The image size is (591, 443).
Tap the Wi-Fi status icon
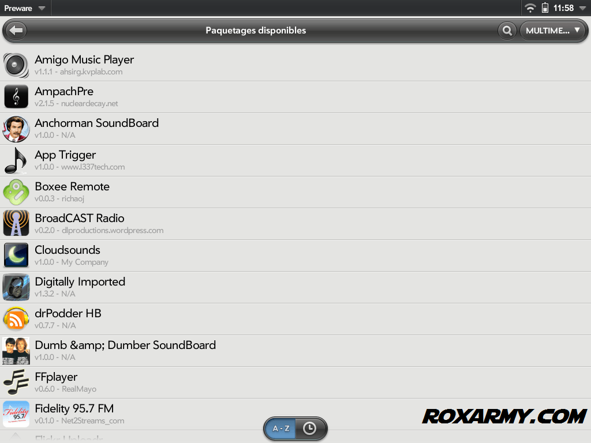tap(530, 8)
